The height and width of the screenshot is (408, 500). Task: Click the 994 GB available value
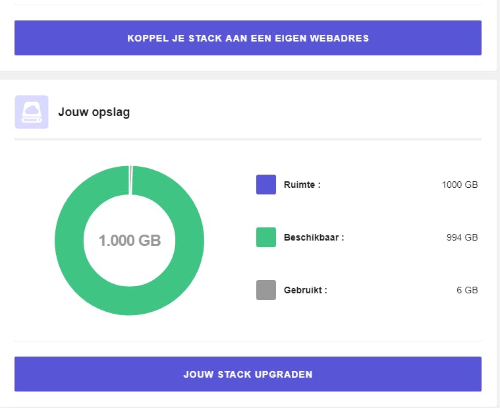[462, 237]
